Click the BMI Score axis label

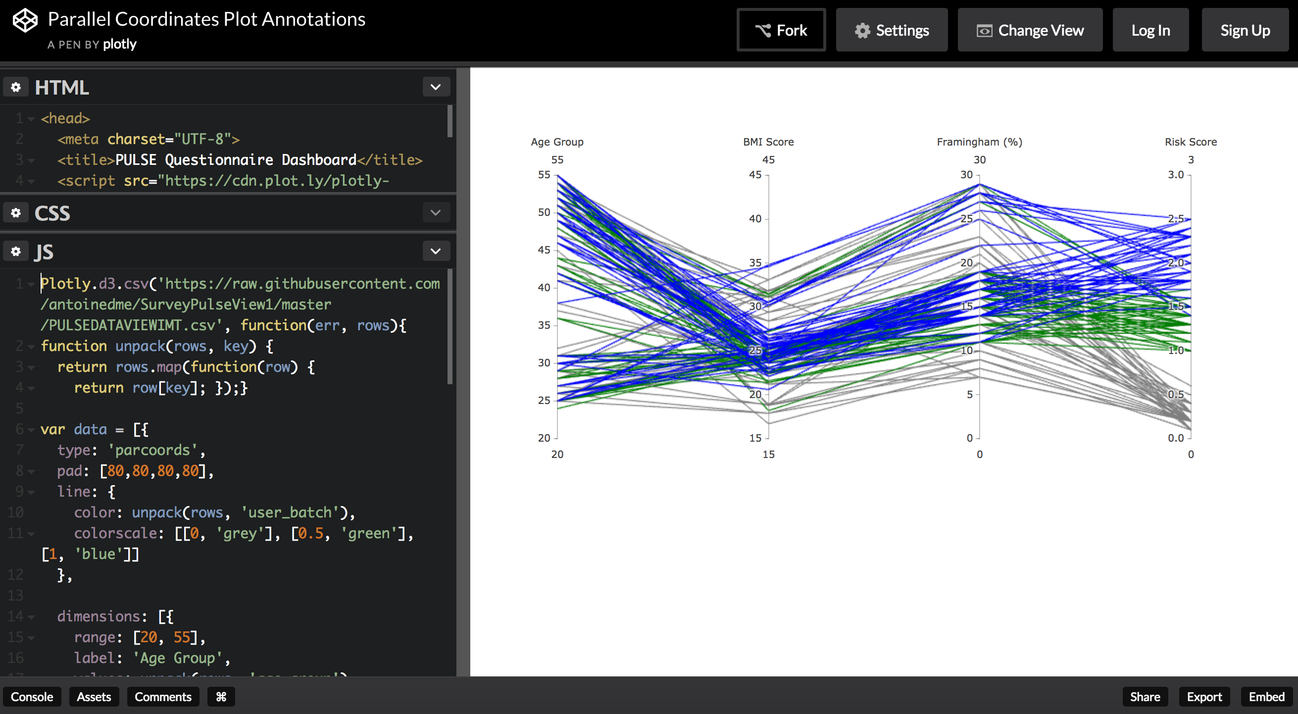[x=768, y=142]
